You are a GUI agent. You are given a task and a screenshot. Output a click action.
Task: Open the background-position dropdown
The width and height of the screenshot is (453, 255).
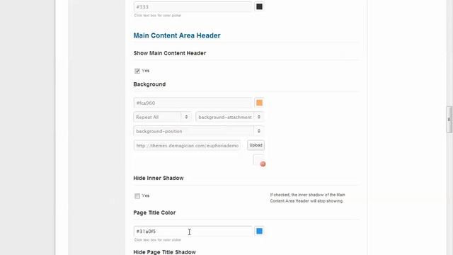pos(198,131)
